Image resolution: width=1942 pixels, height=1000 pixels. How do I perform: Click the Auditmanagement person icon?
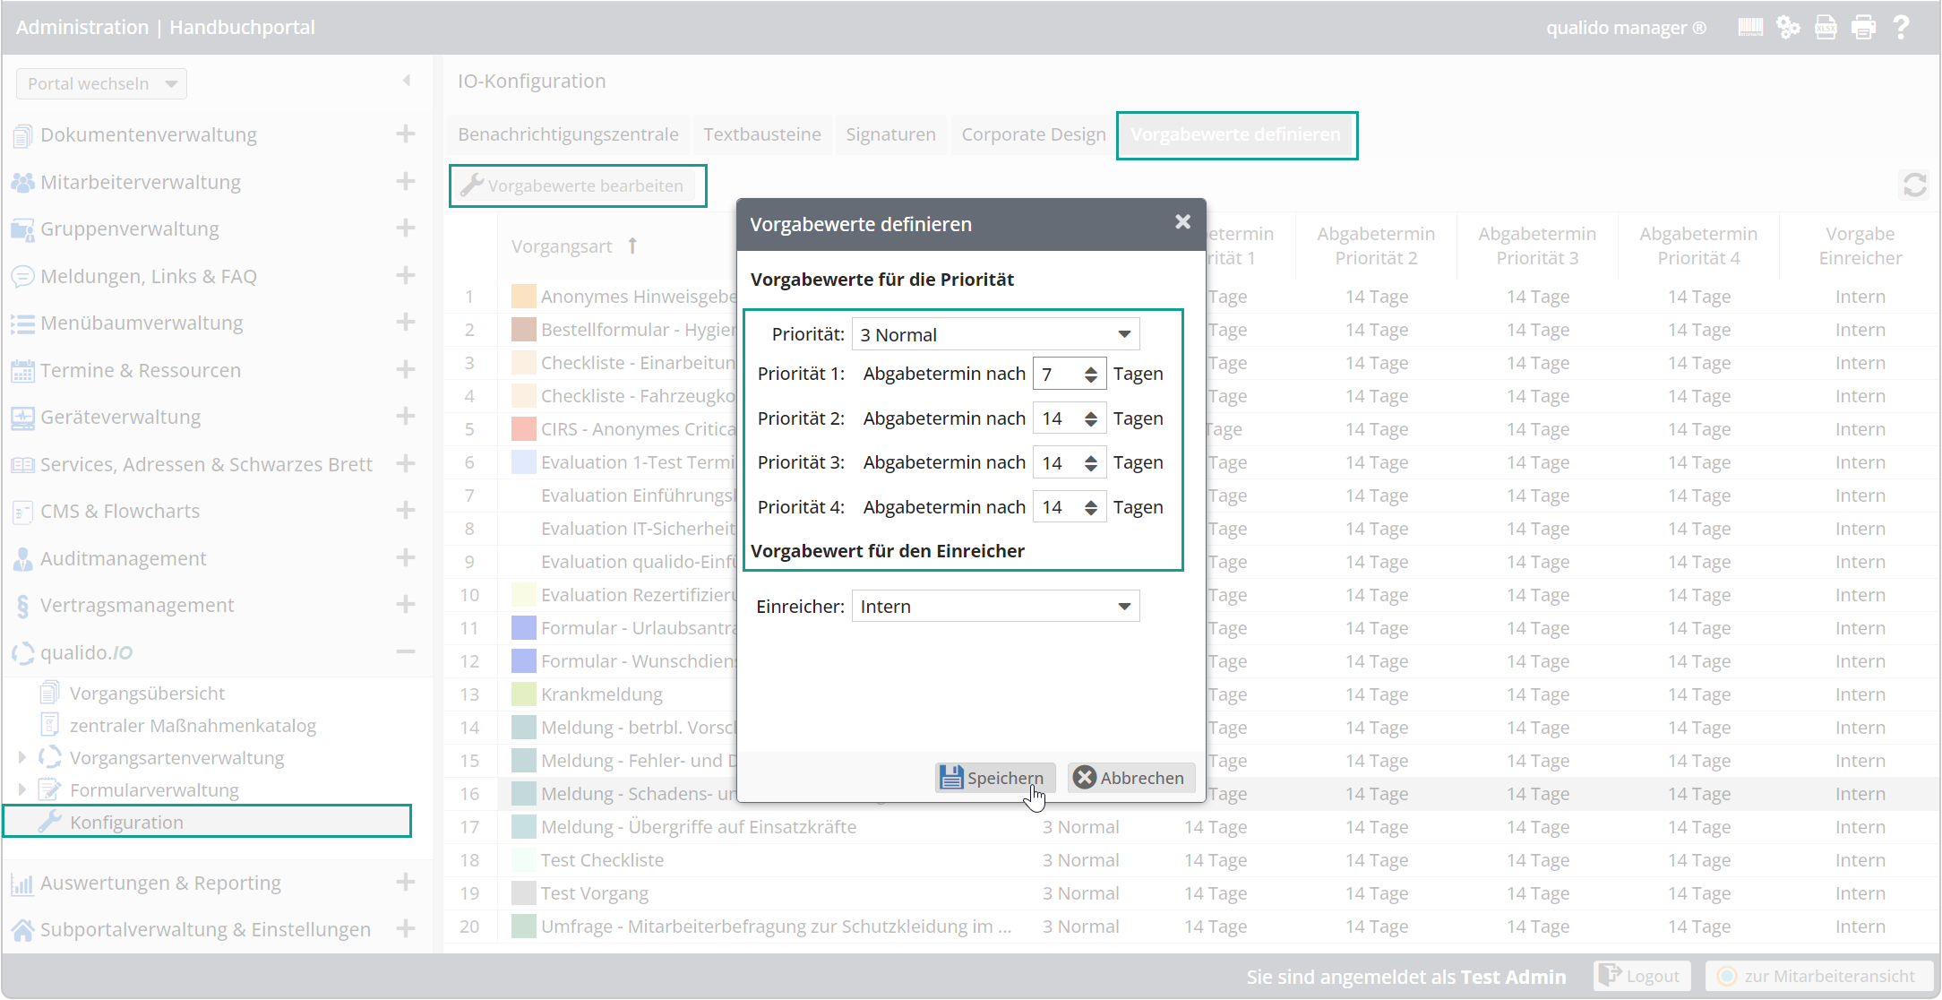coord(22,558)
